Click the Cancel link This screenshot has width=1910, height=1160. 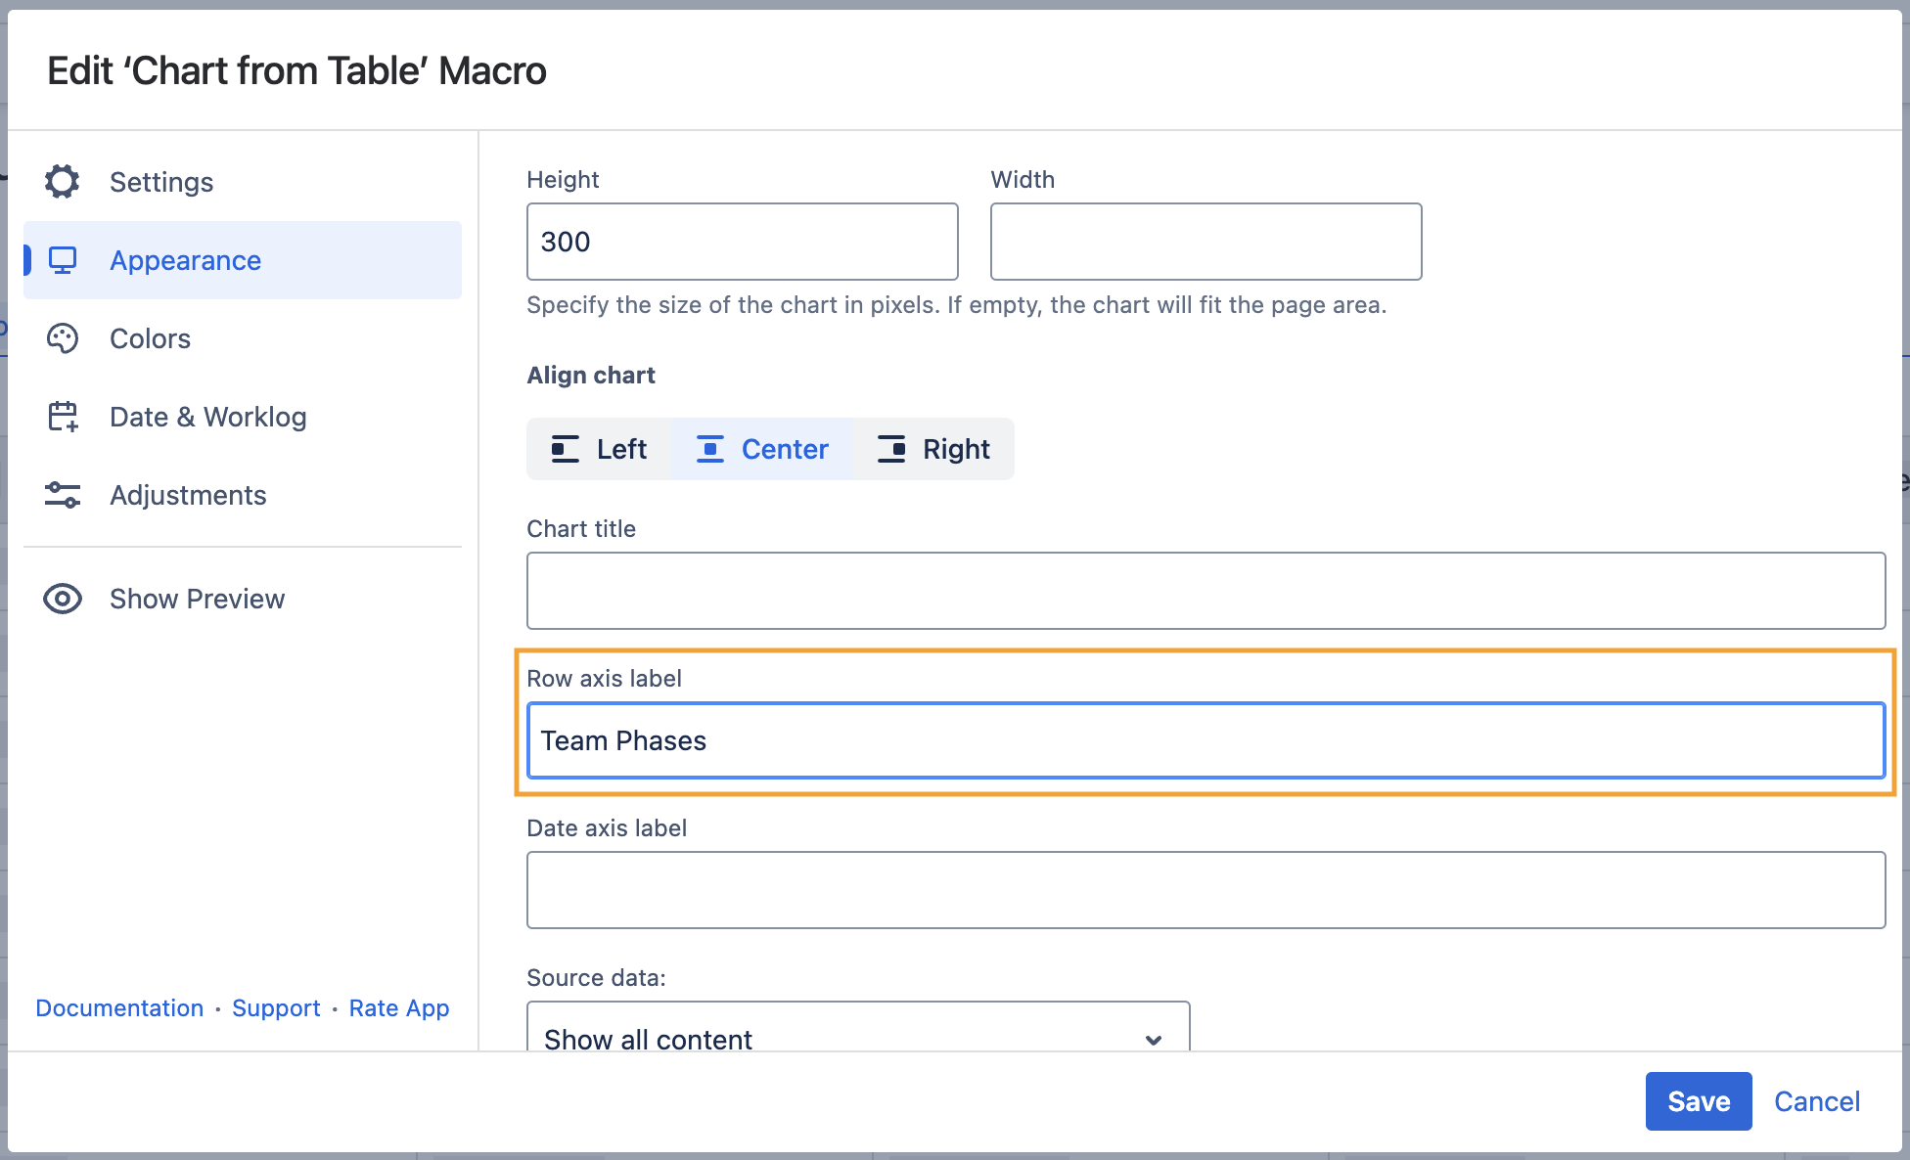1816,1101
